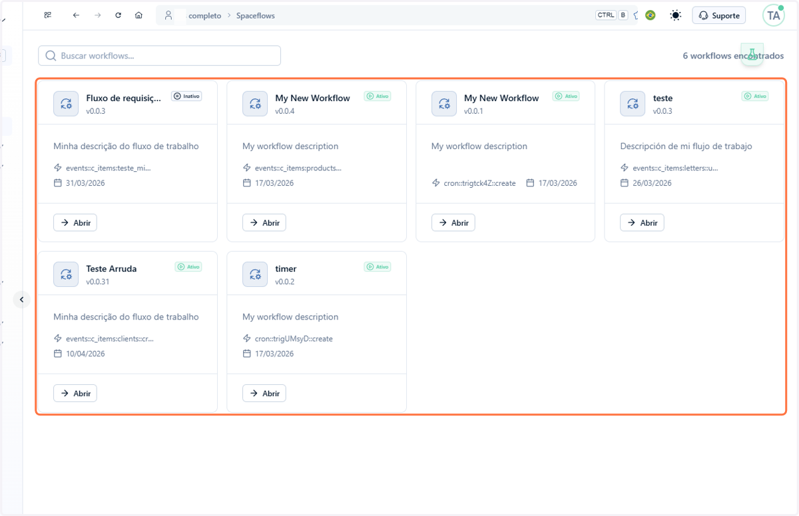Click workflow icon of 'Fluxo de requisiç...' card

(66, 104)
